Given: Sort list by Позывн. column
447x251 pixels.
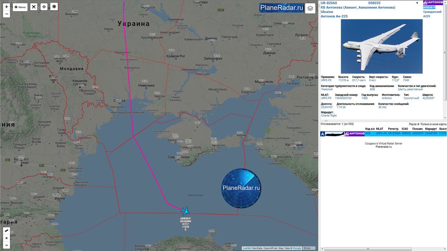Looking at the screenshot, I should [418, 129].
